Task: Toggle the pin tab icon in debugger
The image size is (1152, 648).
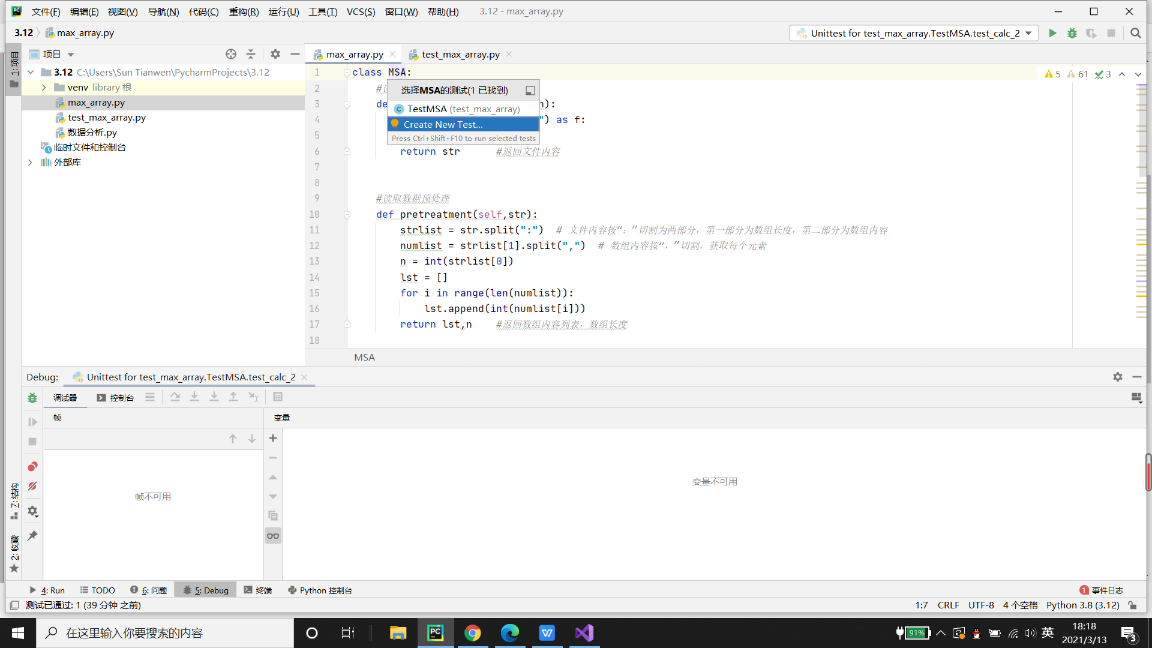Action: pyautogui.click(x=32, y=535)
